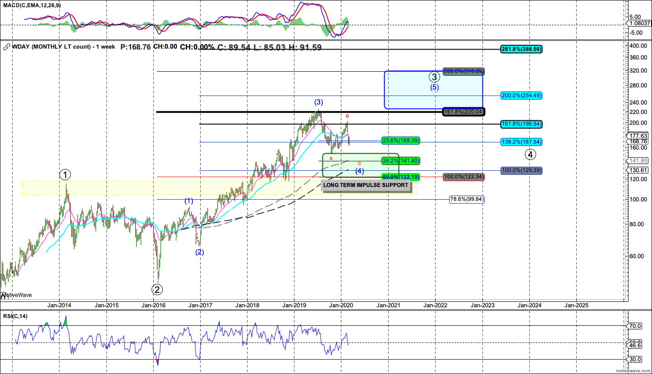Select the circled wave 4 label
Viewport: 652px width, 374px height.
[531, 154]
